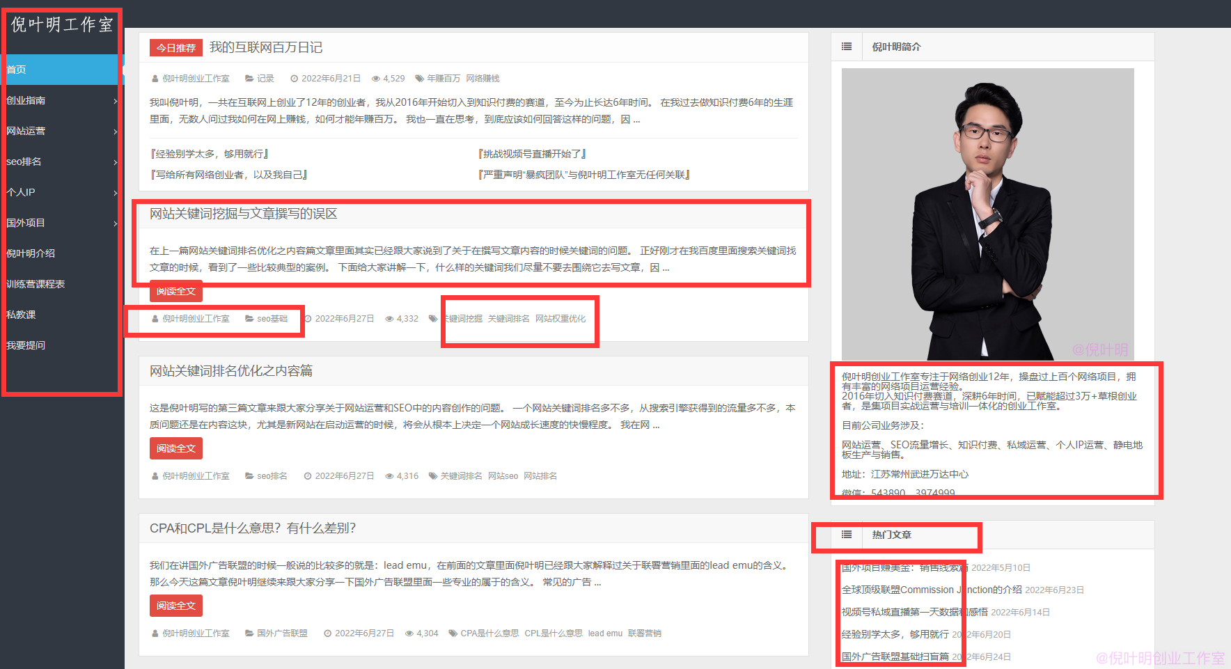
Task: Open article 网站关键词挖掘与文章撰写的误区
Action: [244, 214]
